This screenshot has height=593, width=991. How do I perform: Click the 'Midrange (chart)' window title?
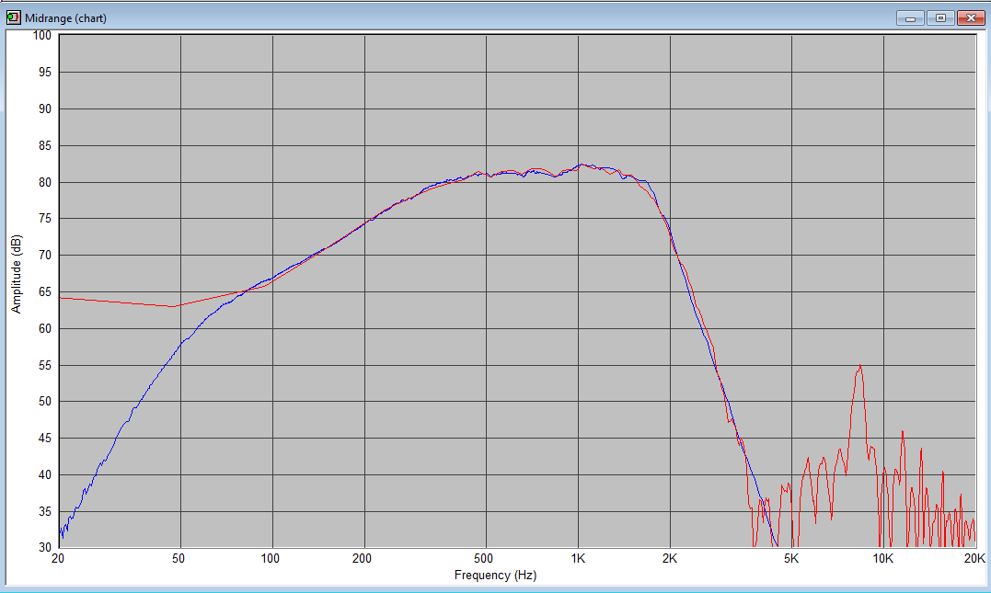click(x=65, y=18)
